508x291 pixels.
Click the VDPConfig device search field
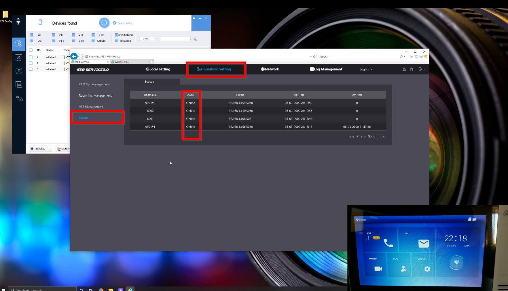(176, 39)
